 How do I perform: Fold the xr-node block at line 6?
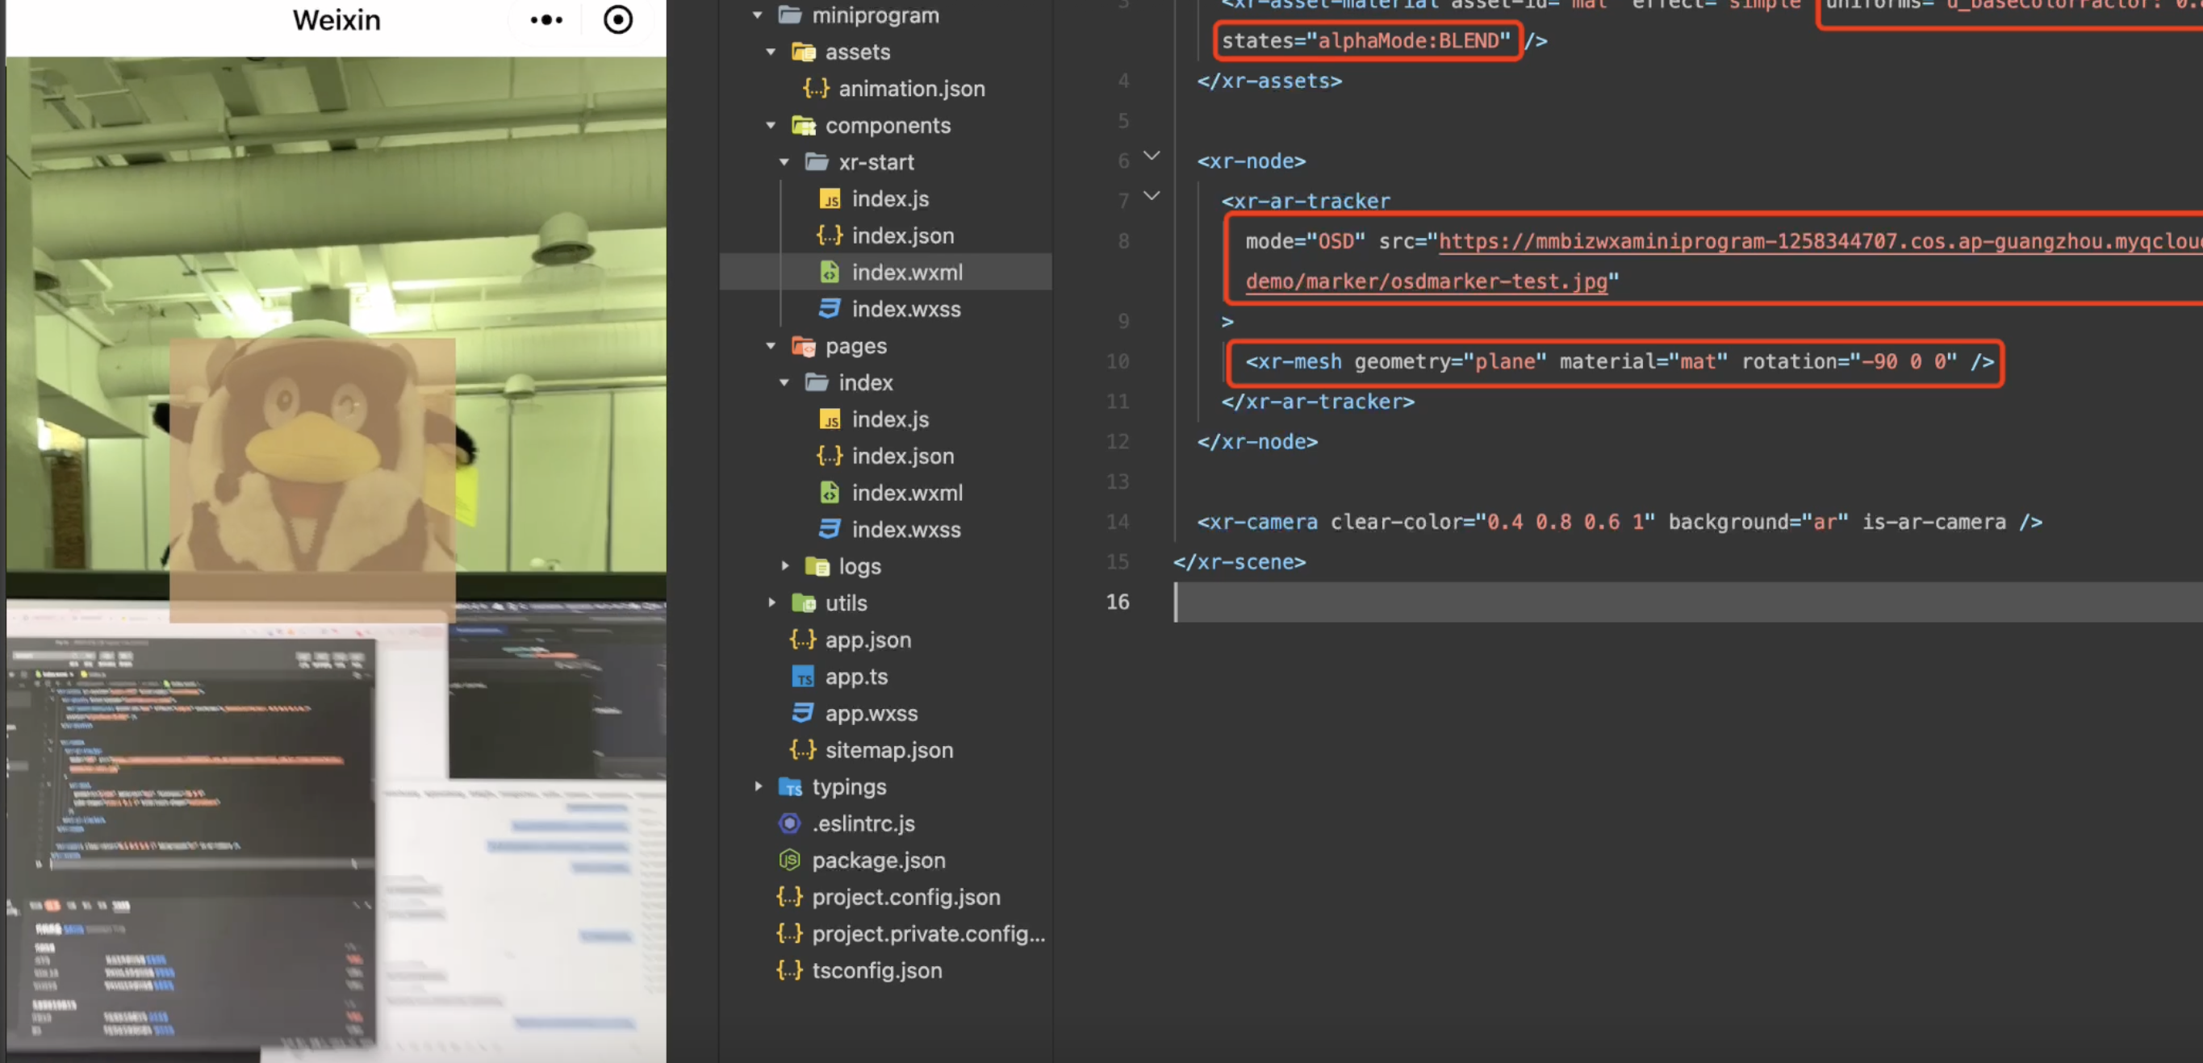(x=1152, y=156)
